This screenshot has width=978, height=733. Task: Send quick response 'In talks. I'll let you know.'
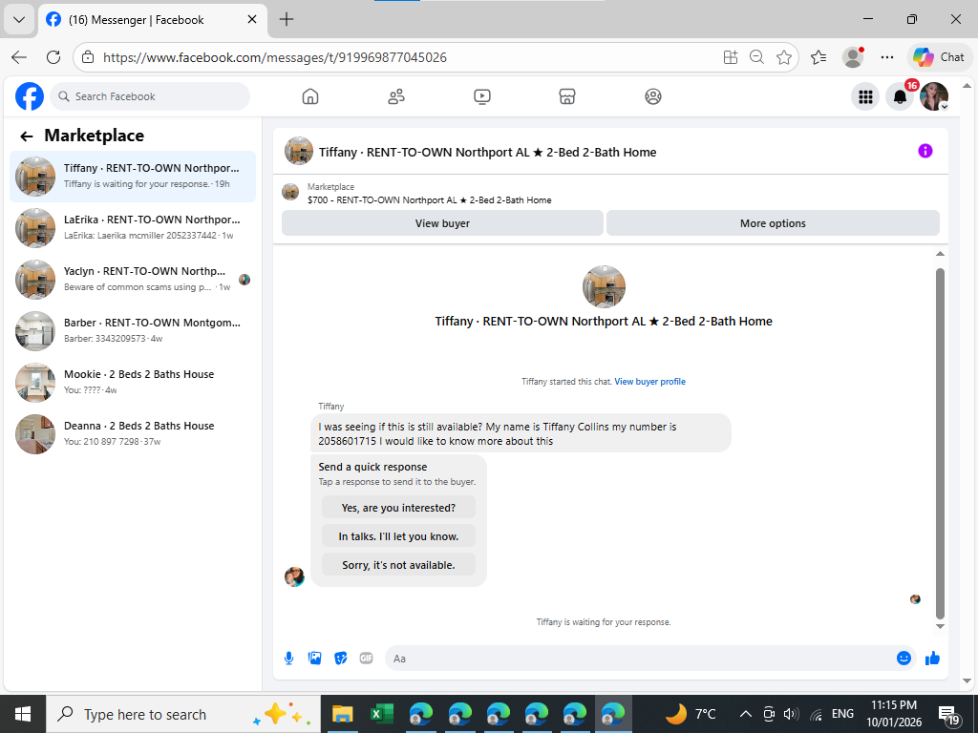398,536
